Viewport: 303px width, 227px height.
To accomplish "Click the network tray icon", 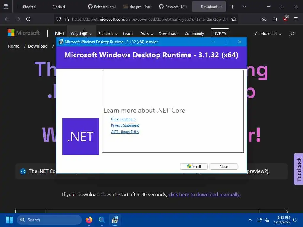I will [259, 220].
